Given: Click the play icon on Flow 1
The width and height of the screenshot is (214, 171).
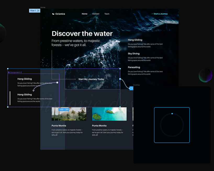Looking at the screenshot, I should (x=38, y=11).
